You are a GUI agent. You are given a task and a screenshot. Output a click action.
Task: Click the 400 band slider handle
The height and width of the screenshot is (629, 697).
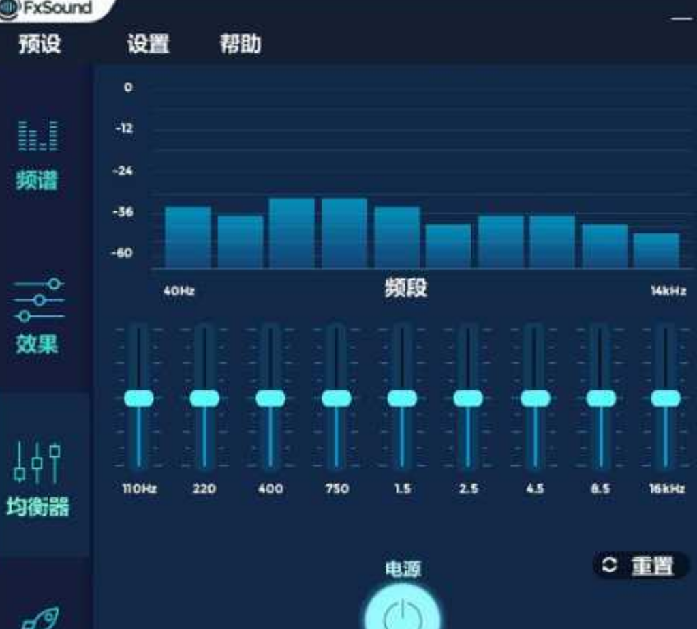(270, 398)
